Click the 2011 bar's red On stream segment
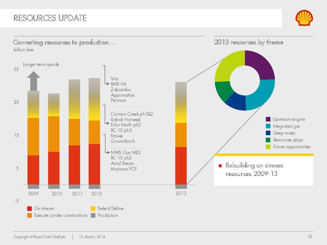The image size is (327, 245). click(74, 165)
